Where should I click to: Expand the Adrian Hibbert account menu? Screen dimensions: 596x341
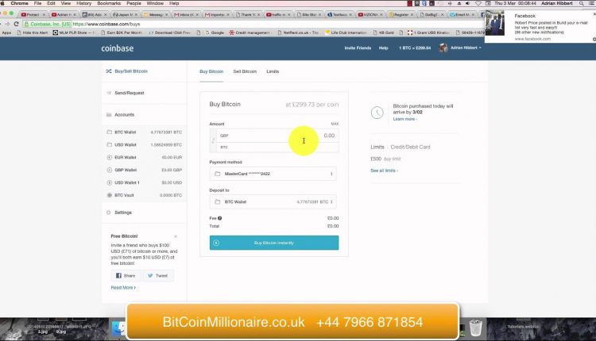[x=460, y=48]
